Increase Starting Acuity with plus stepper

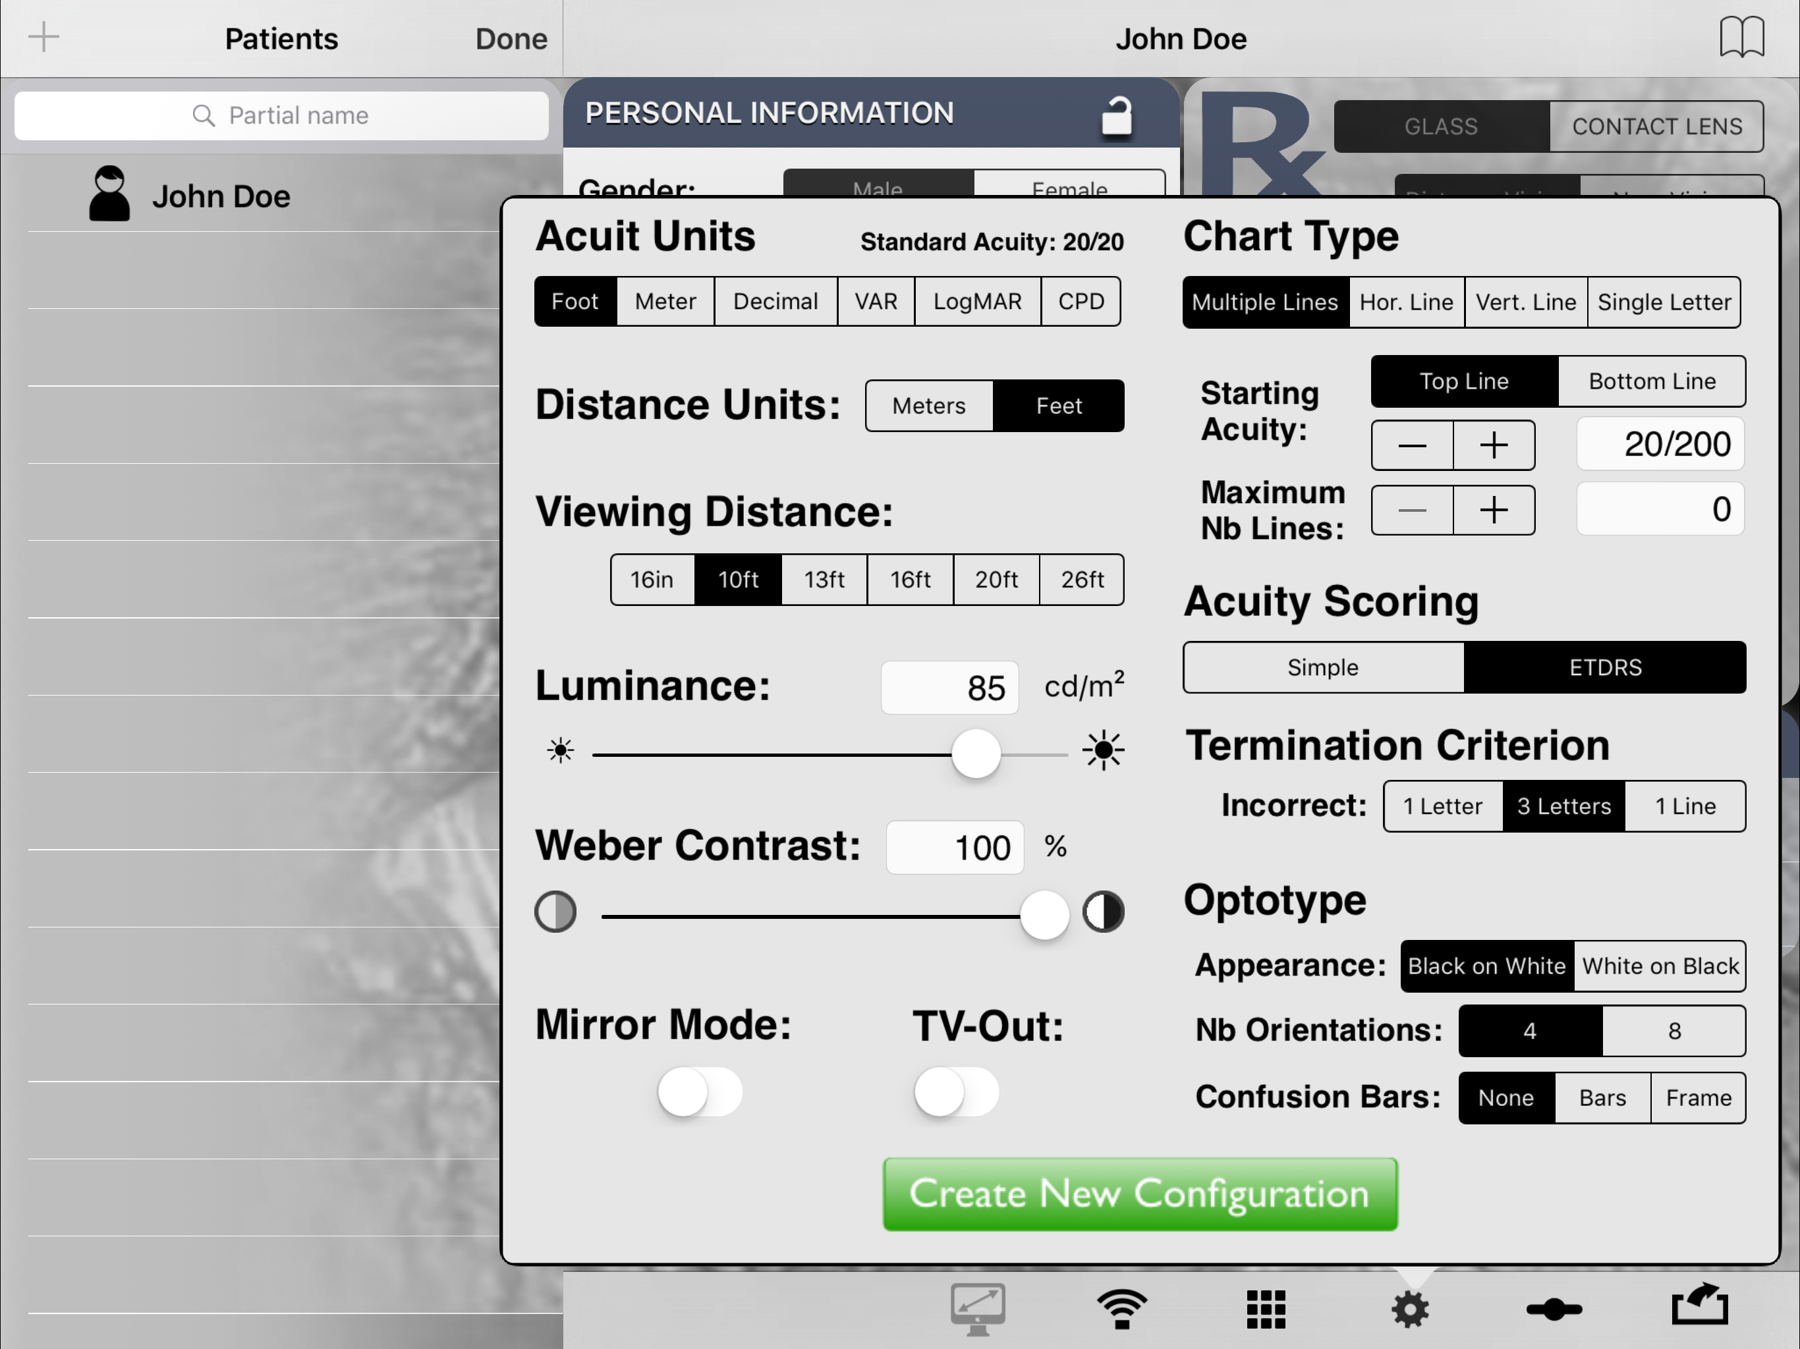[1493, 445]
